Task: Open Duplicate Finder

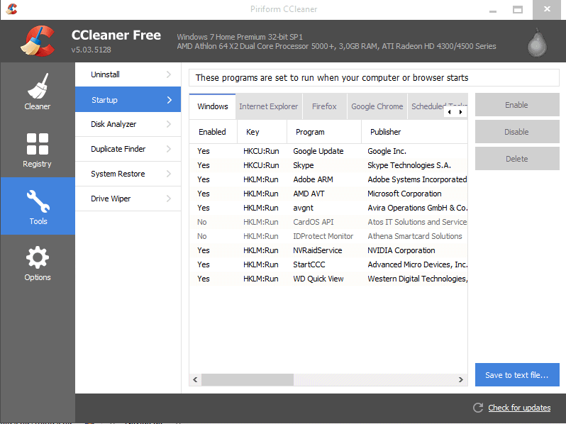Action: [128, 149]
